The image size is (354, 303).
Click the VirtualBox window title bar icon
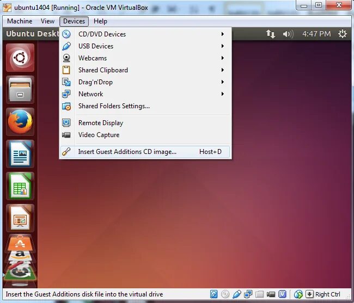7,8
